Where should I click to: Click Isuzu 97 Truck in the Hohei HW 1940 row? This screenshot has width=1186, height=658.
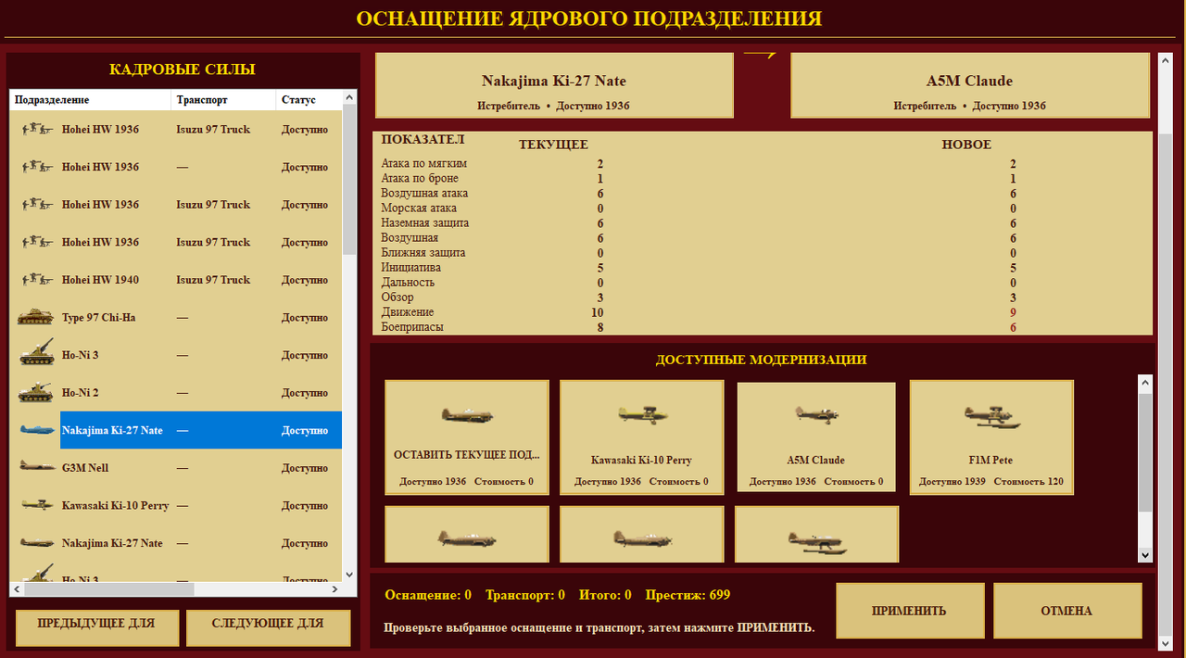click(213, 280)
